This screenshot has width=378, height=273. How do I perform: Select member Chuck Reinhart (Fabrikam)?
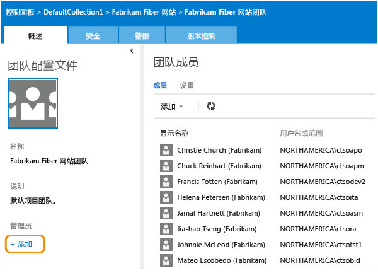click(219, 166)
